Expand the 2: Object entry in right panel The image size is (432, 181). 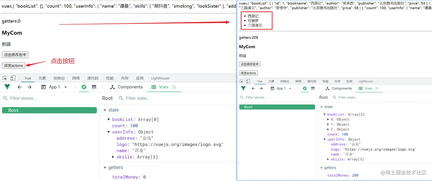(328, 129)
